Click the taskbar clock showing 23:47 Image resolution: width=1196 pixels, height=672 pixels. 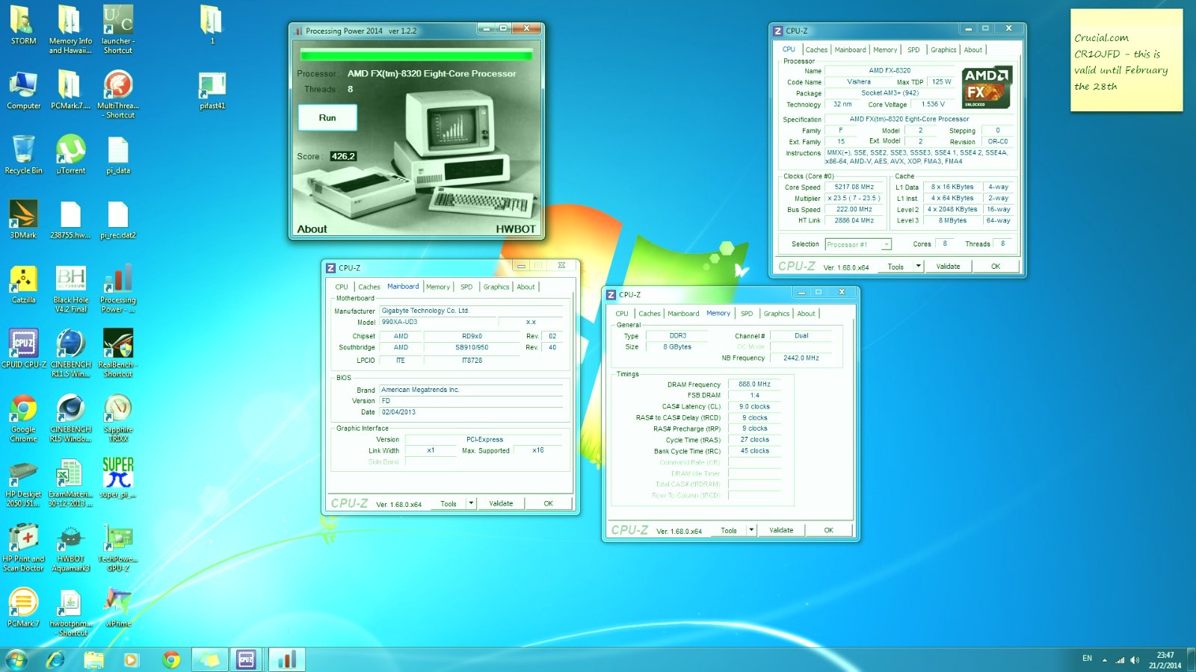pyautogui.click(x=1165, y=660)
